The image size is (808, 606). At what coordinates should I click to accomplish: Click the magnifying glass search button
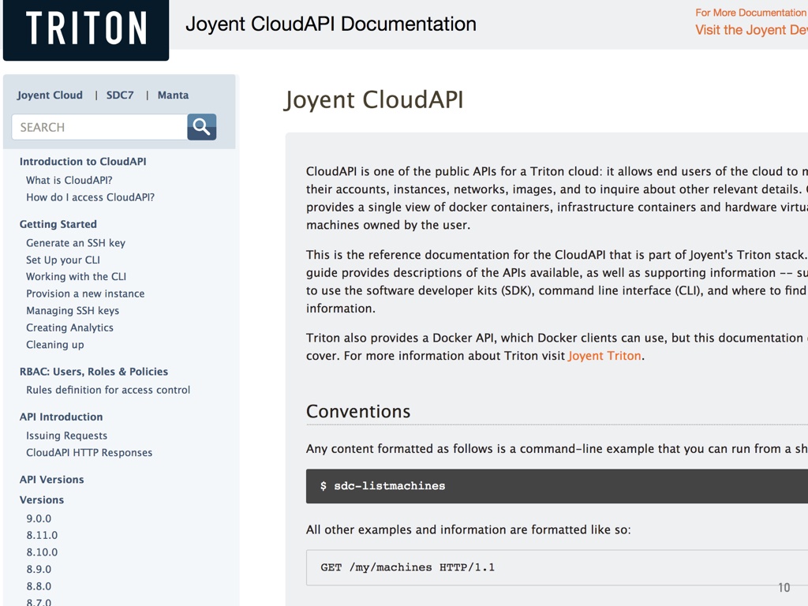click(201, 127)
